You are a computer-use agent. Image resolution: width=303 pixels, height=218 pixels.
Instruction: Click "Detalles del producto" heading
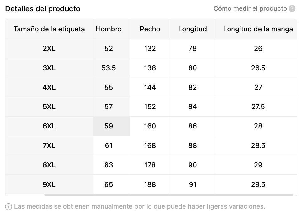(x=43, y=9)
